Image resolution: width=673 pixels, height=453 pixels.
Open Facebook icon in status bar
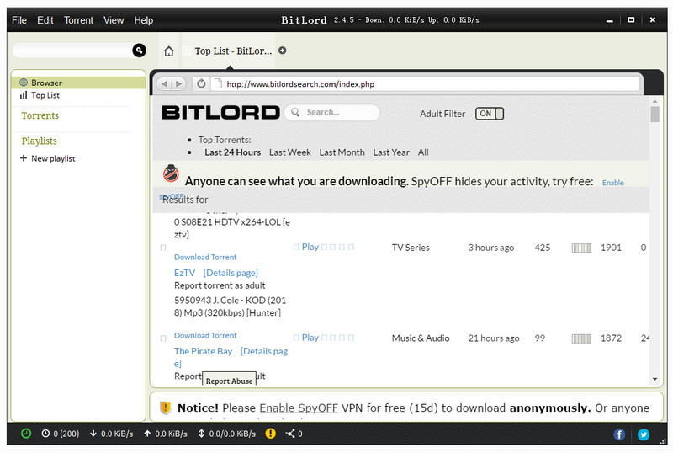[619, 434]
